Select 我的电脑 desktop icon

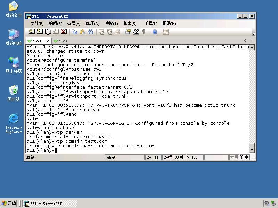pyautogui.click(x=14, y=37)
